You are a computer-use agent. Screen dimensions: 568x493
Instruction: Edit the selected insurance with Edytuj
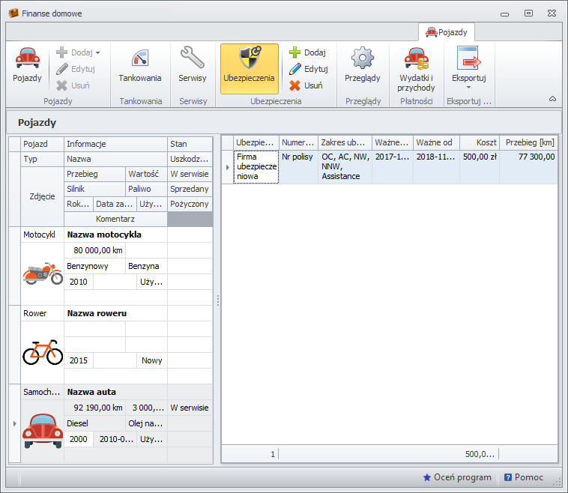308,69
